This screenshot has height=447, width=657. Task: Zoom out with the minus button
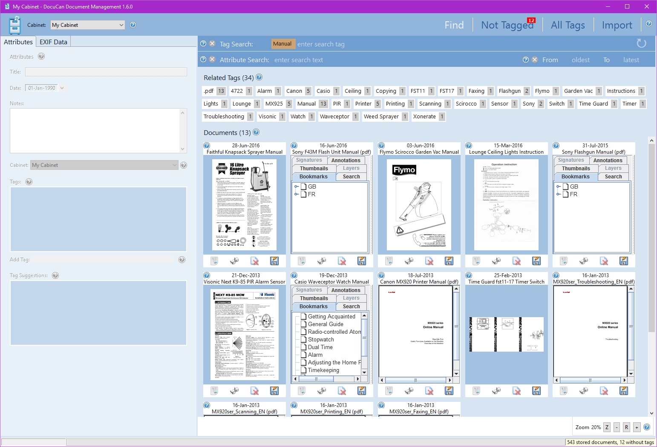point(617,427)
